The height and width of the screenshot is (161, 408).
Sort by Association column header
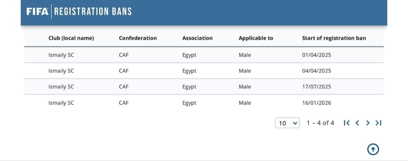coord(197,38)
